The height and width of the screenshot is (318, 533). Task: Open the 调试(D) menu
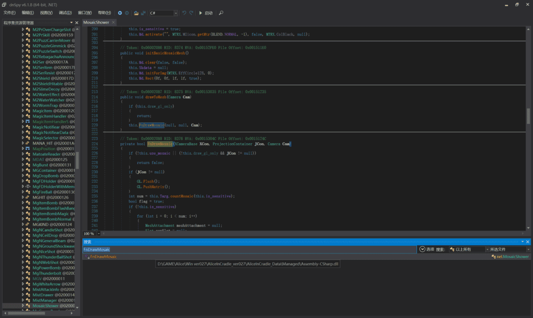[x=65, y=13]
